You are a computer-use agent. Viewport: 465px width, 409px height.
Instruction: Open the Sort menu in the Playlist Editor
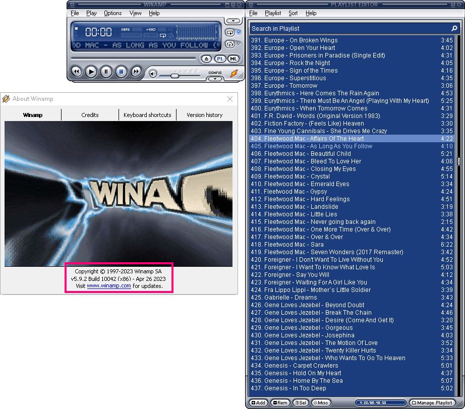293,13
